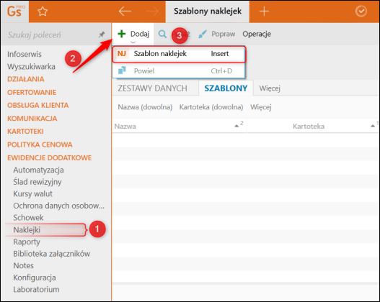This screenshot has width=380, height=302.
Task: Collapse the EWIDENCJE DODATKOWE section
Action: tap(49, 157)
